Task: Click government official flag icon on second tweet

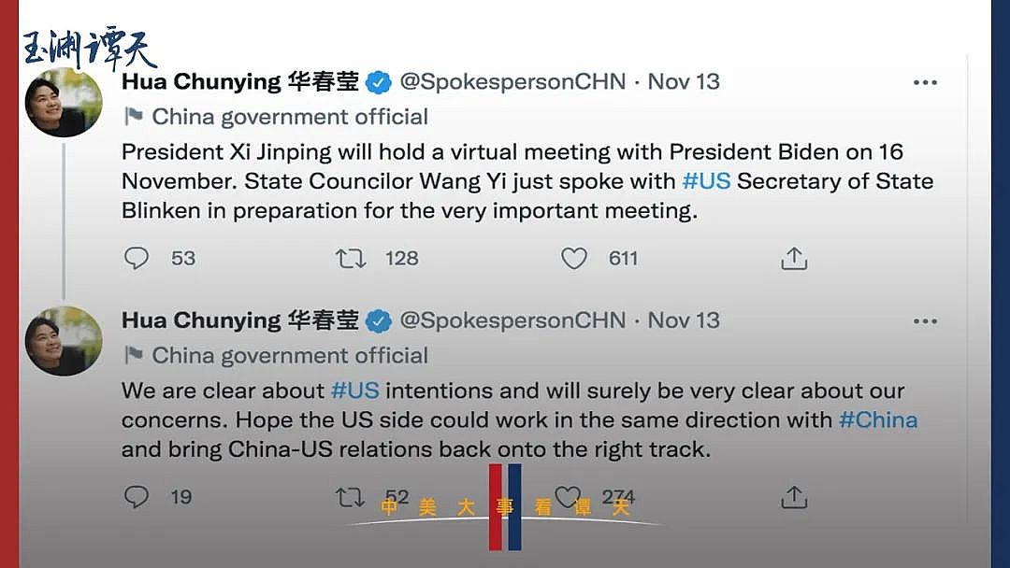Action: click(135, 356)
